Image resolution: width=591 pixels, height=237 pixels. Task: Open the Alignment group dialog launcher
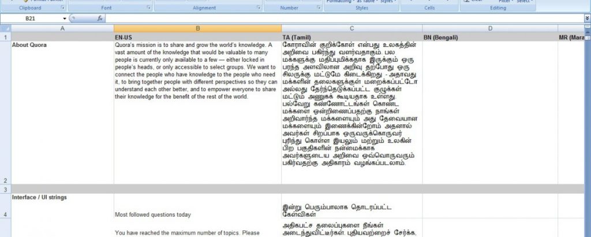tap(258, 8)
